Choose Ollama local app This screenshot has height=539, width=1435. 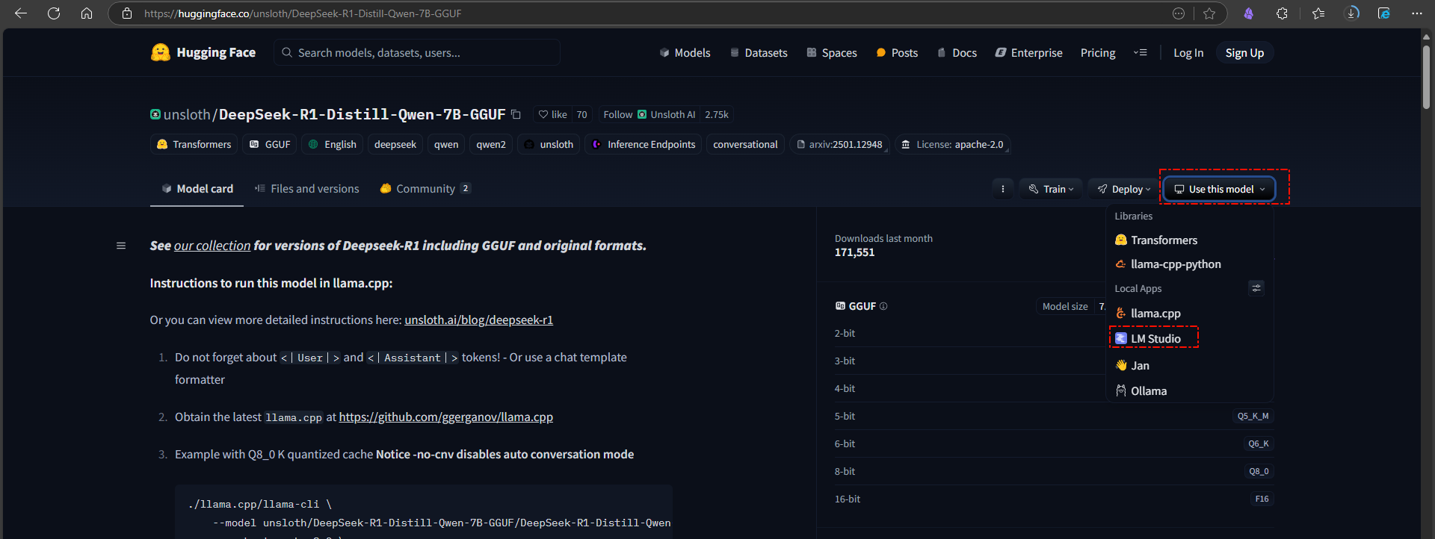pyautogui.click(x=1190, y=391)
